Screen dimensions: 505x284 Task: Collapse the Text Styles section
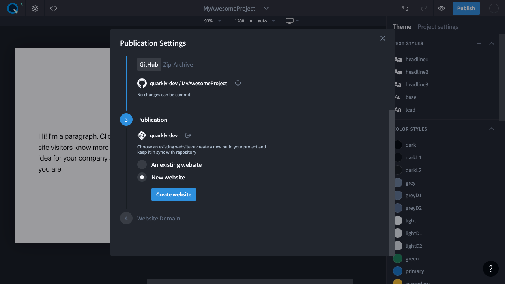click(492, 43)
